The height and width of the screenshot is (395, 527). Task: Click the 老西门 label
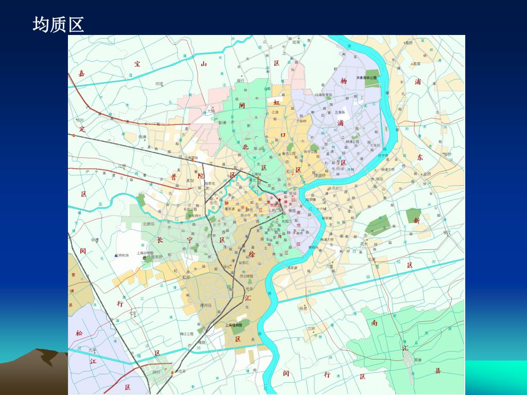point(286,221)
